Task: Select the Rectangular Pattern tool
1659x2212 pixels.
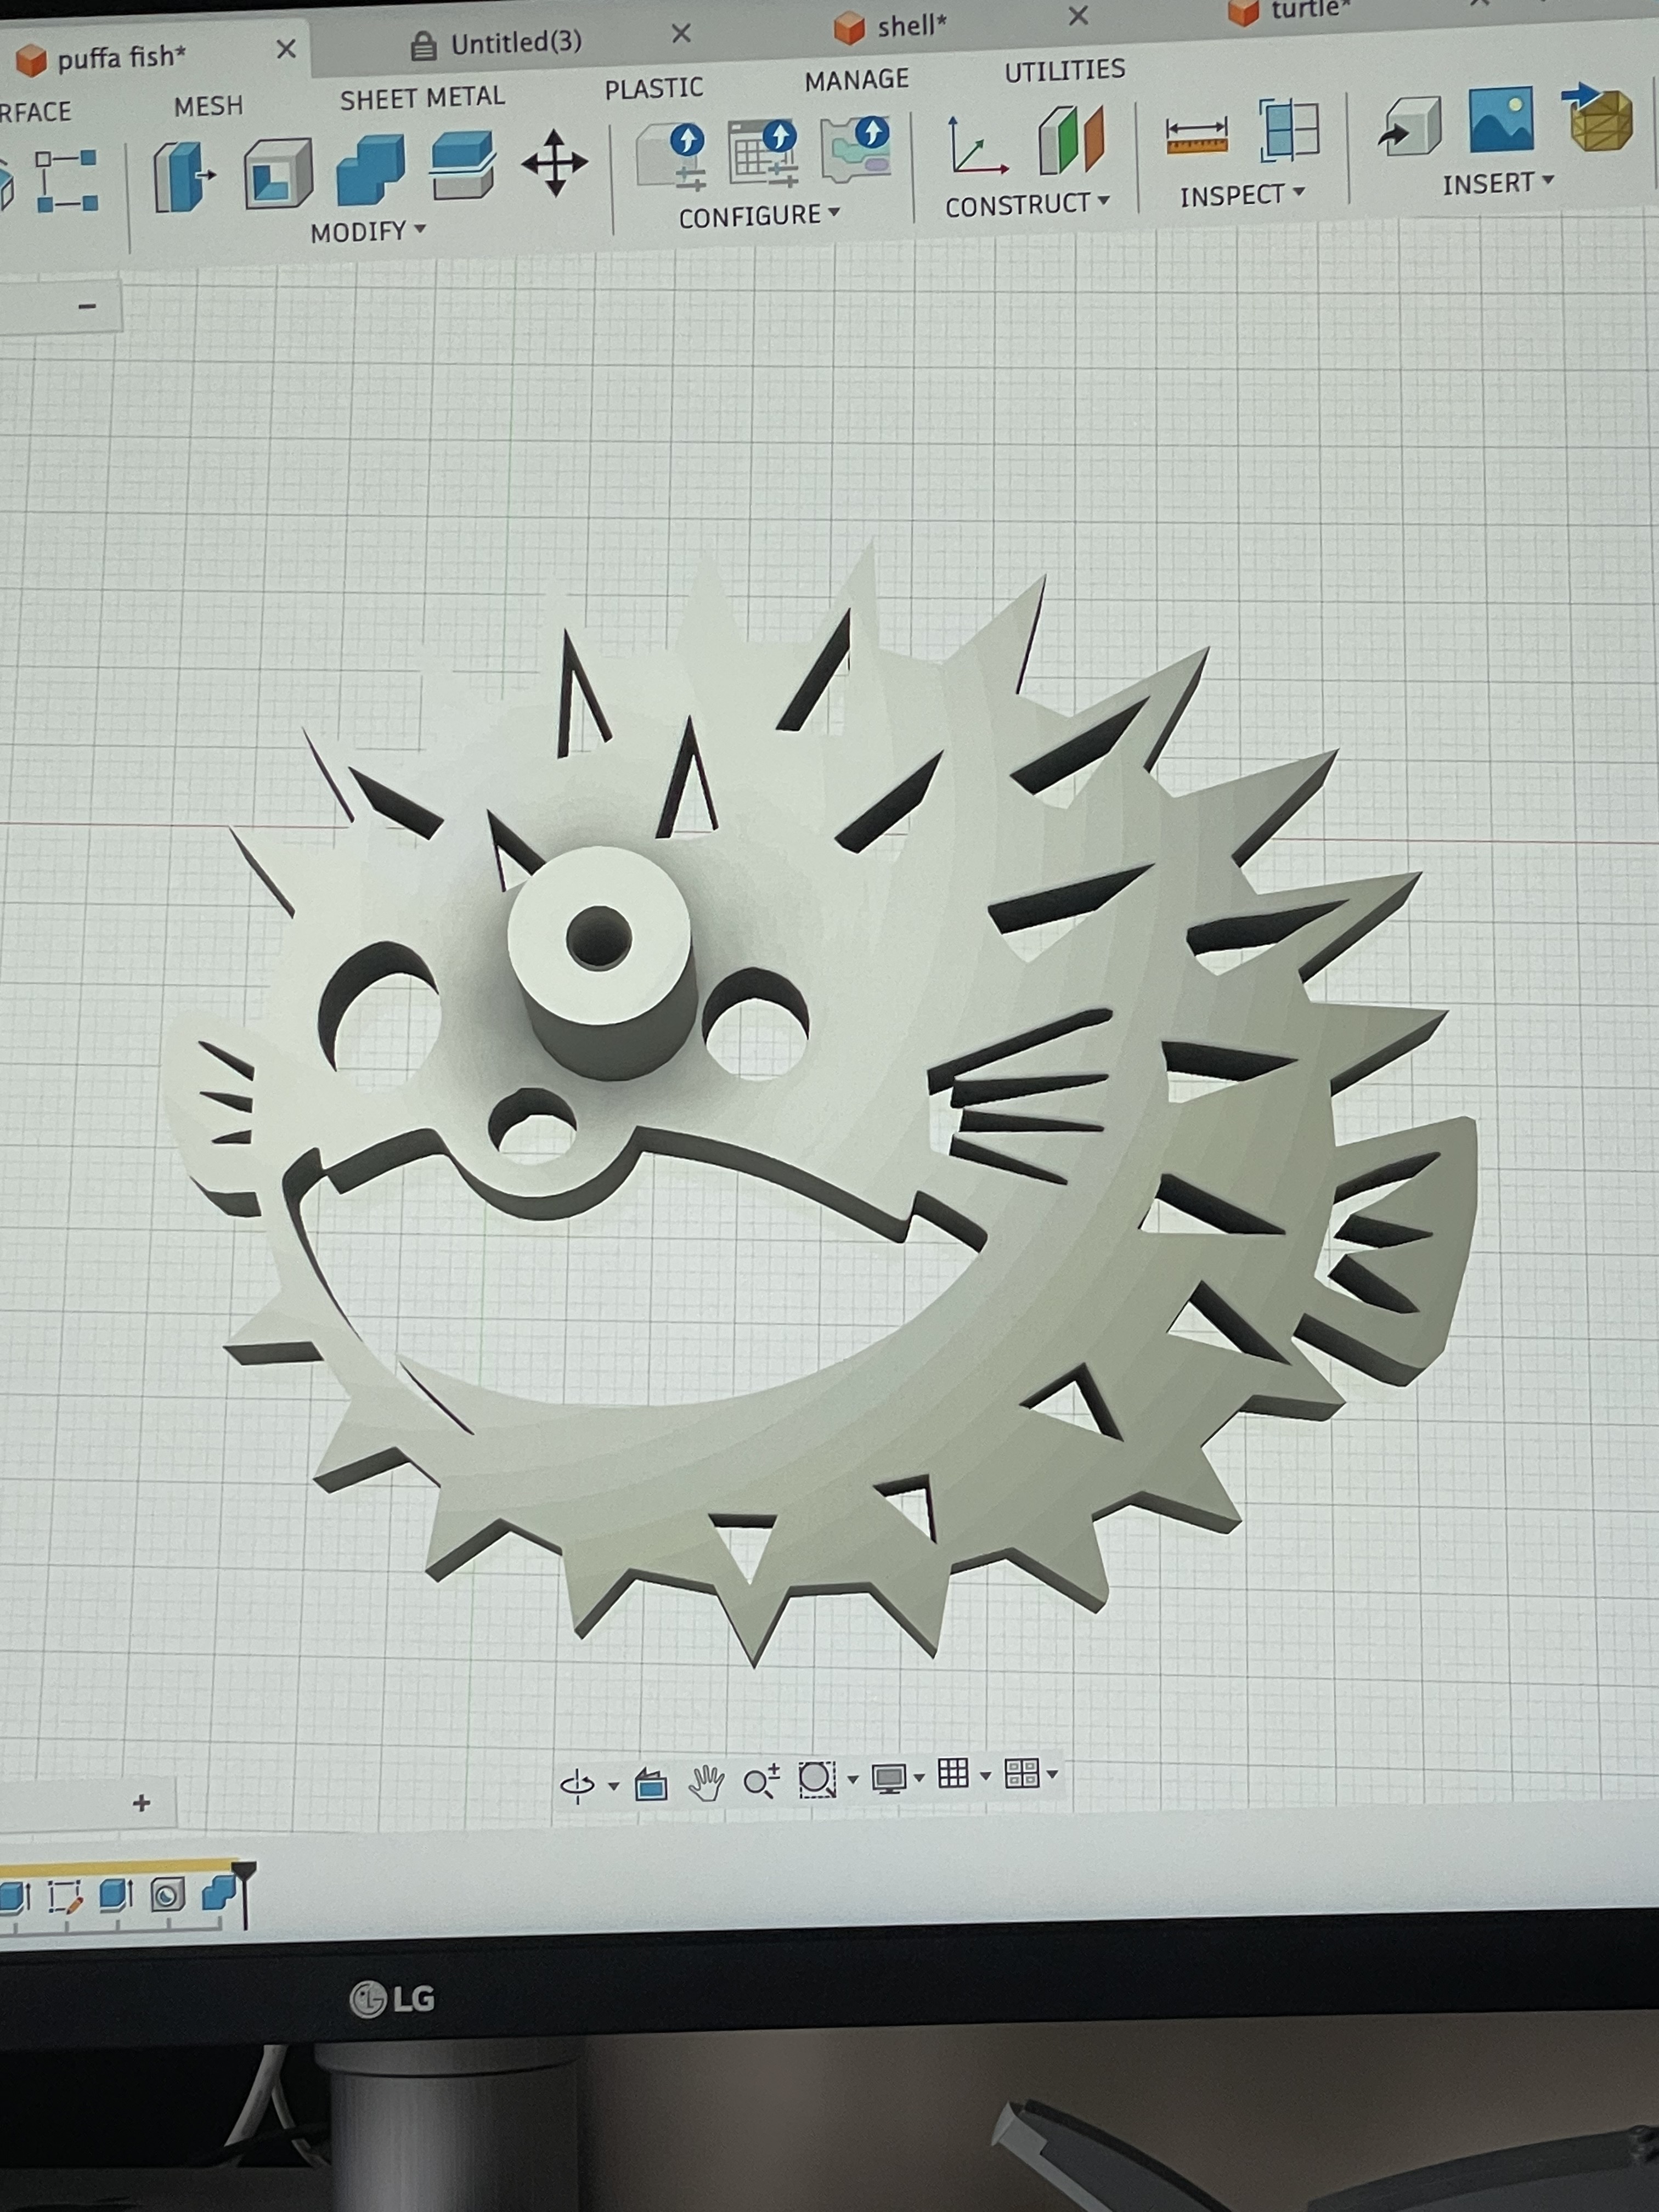Action: (x=66, y=181)
